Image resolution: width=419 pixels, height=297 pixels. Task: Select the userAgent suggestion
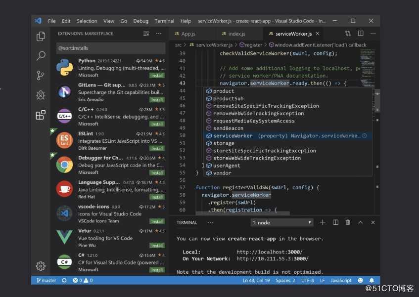(x=287, y=166)
